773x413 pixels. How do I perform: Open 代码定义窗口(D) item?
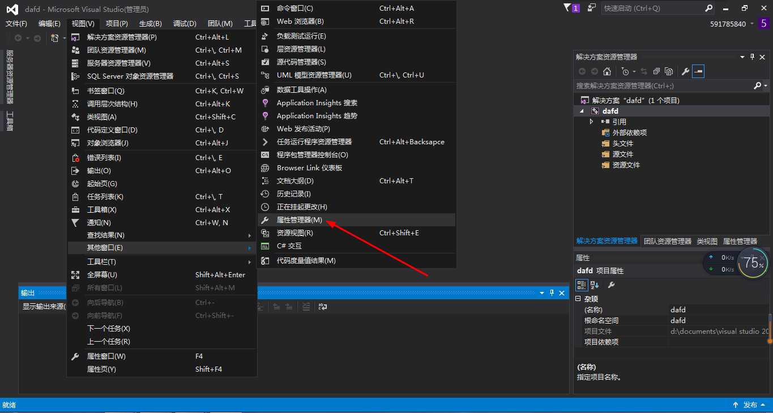click(x=162, y=130)
